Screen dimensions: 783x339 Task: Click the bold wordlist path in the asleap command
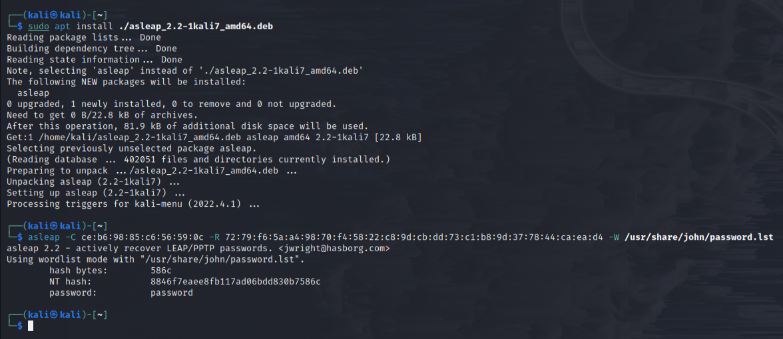click(x=698, y=237)
